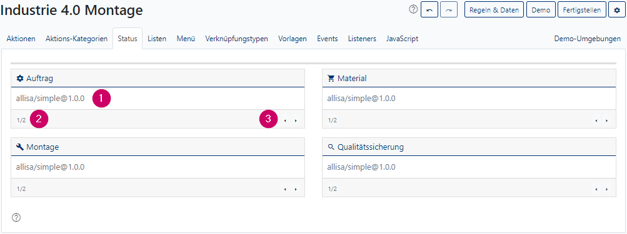Open the Listen tab
Image resolution: width=627 pixels, height=234 pixels.
[157, 39]
